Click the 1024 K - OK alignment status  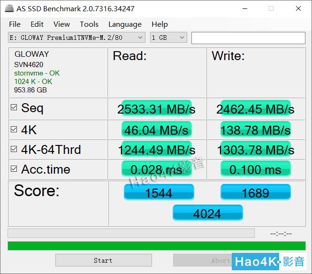(x=33, y=81)
